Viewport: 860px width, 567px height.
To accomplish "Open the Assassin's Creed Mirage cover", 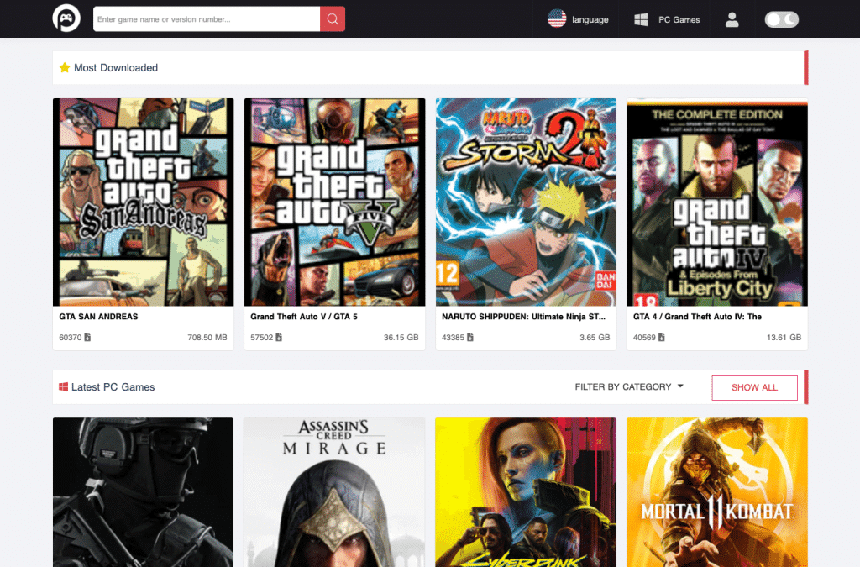I will [334, 492].
